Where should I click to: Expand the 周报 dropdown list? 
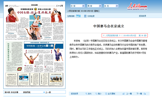point(94,6)
